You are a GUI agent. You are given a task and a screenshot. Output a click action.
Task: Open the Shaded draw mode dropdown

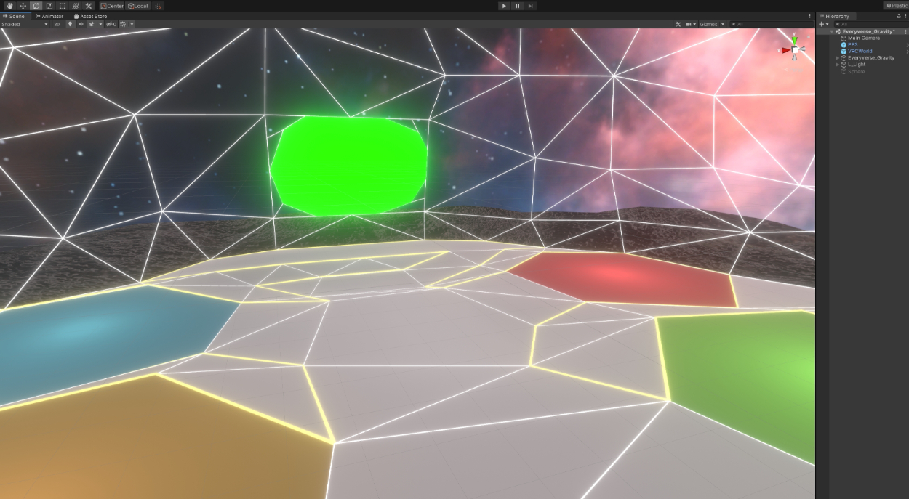(25, 24)
